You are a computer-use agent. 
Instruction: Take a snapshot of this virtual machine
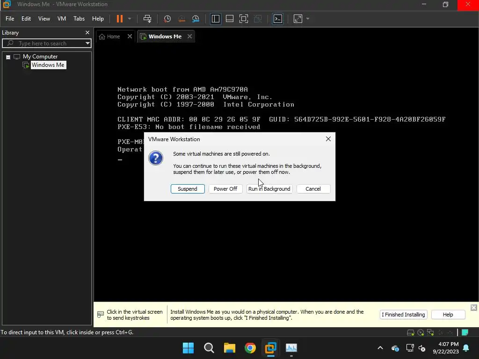[x=167, y=19]
